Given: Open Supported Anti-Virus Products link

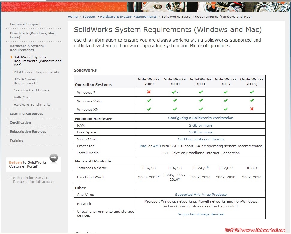Looking at the screenshot, I should (x=201, y=195).
